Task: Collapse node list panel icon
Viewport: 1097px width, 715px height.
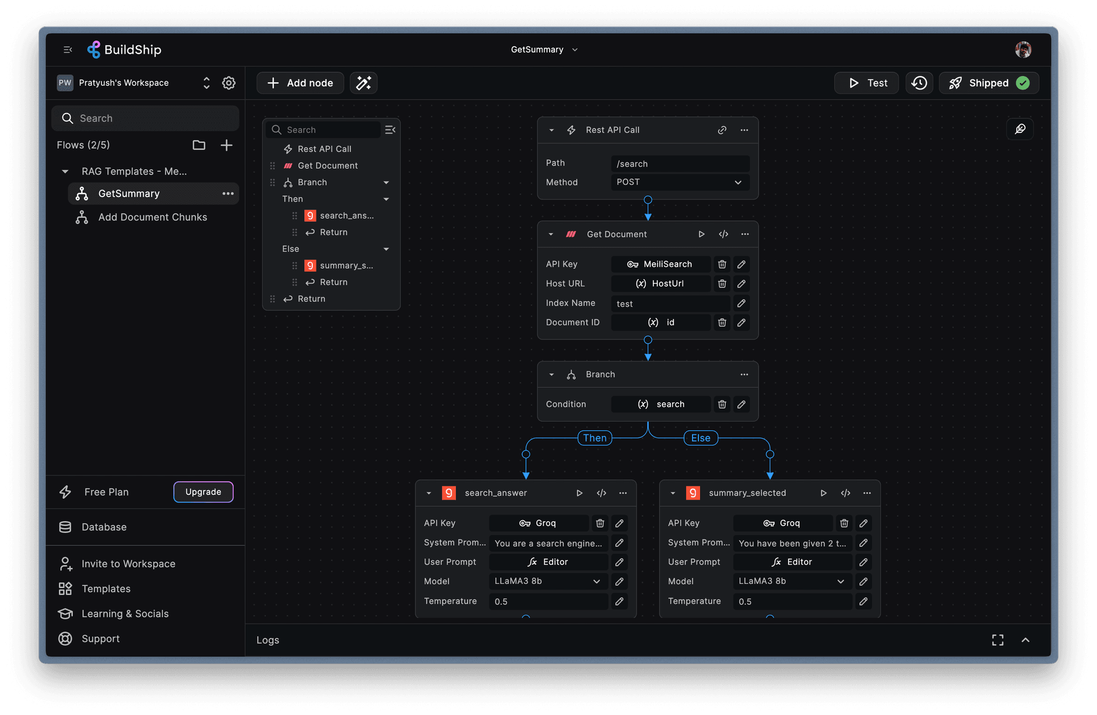Action: (390, 130)
